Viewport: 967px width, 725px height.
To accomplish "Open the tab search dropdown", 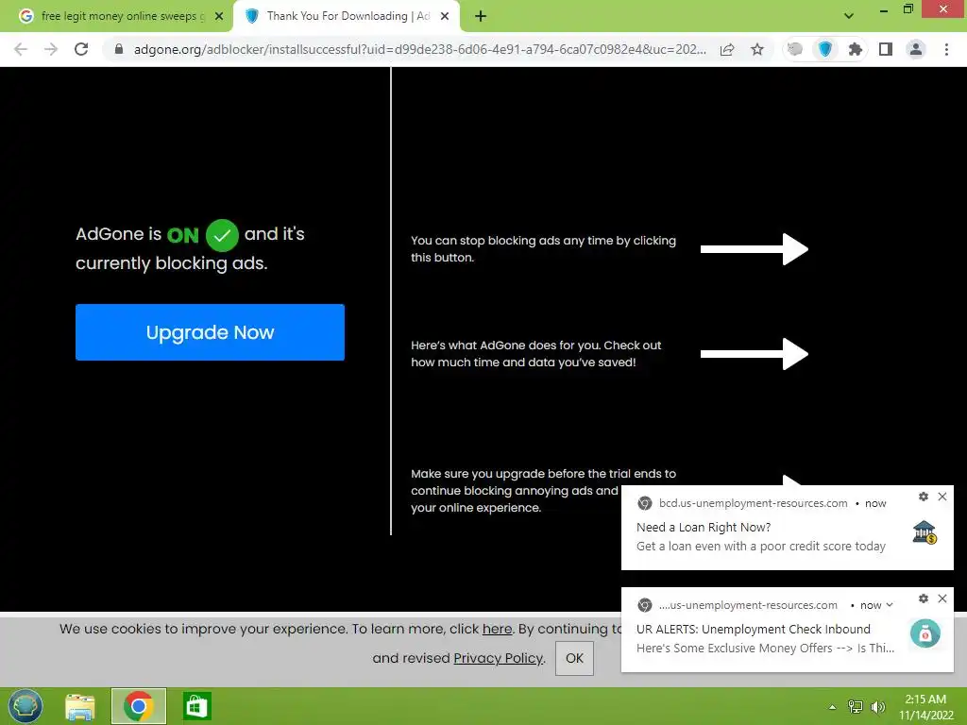I will (x=849, y=16).
